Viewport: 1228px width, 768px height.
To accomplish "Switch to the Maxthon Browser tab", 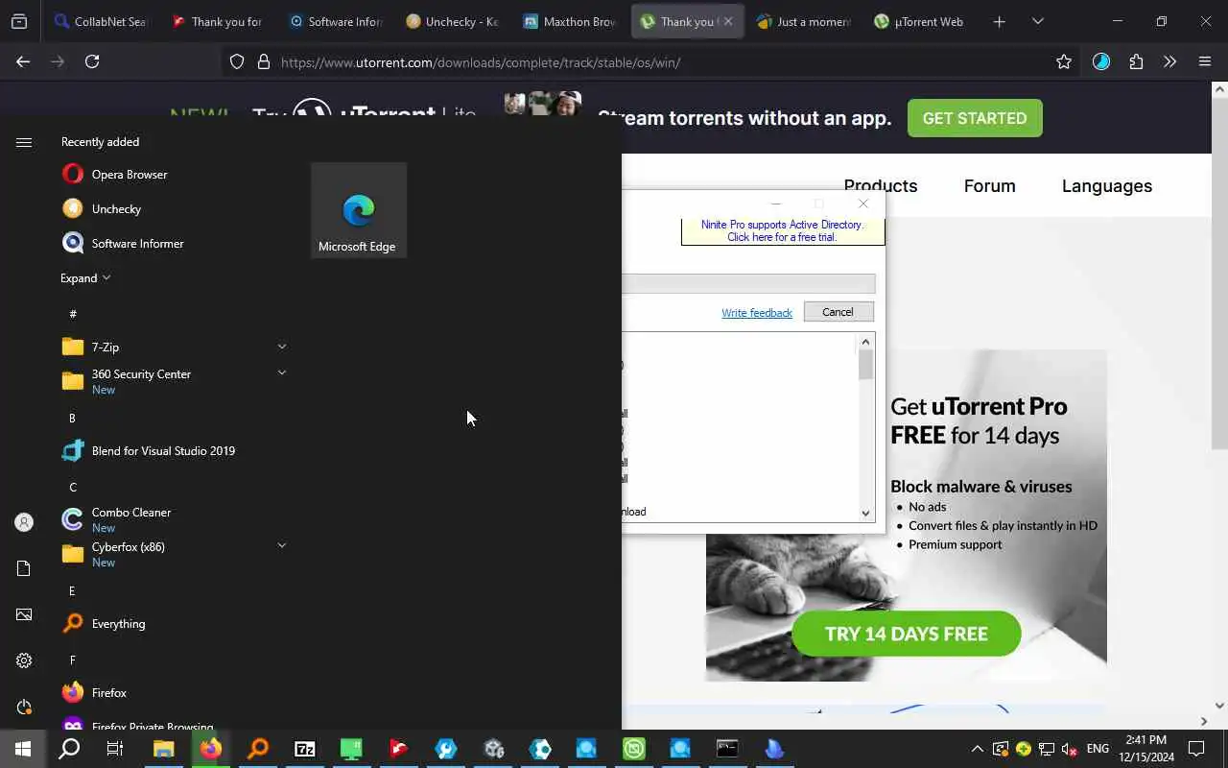I will 569,21.
